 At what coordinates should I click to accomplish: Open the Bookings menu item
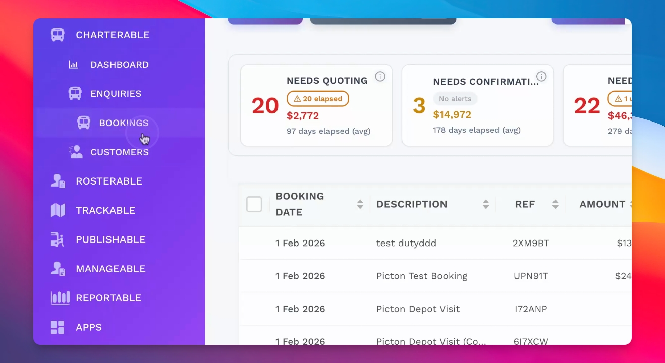pyautogui.click(x=124, y=123)
